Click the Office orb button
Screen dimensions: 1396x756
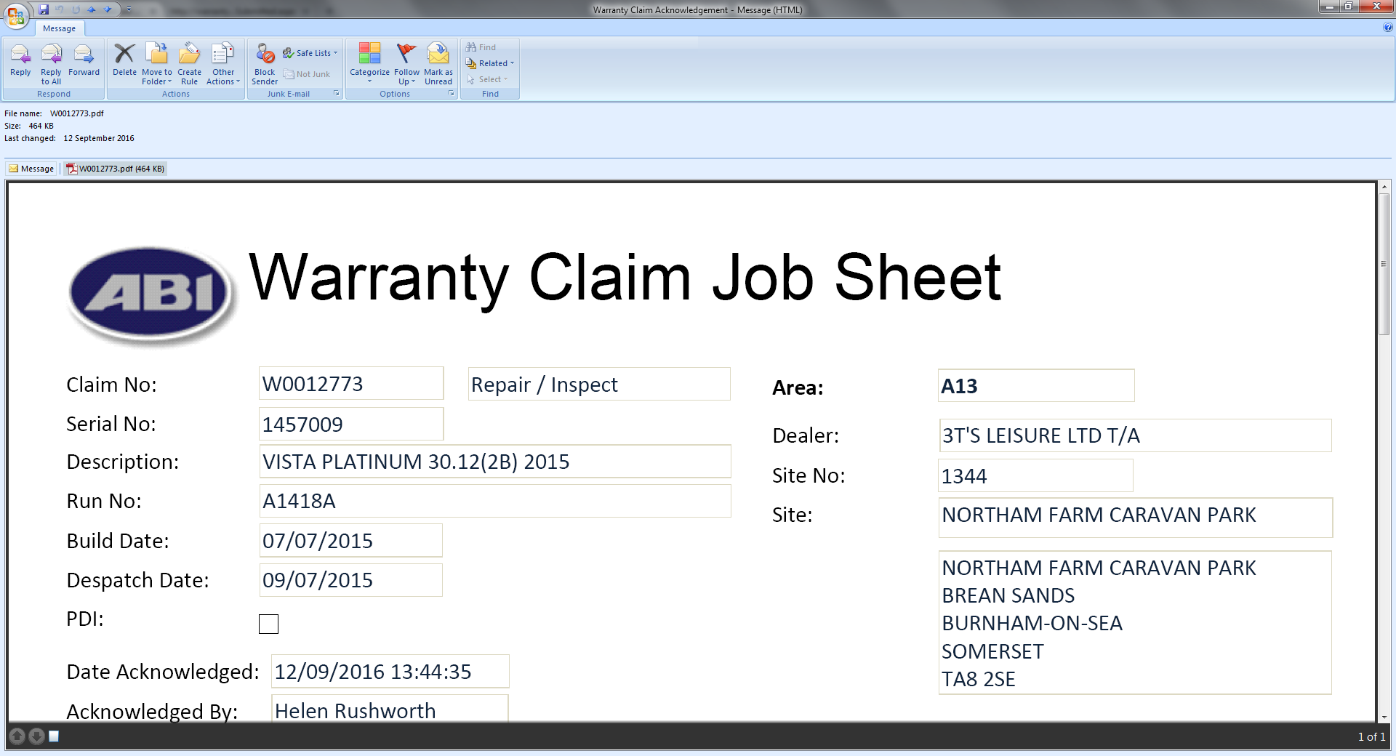click(16, 15)
